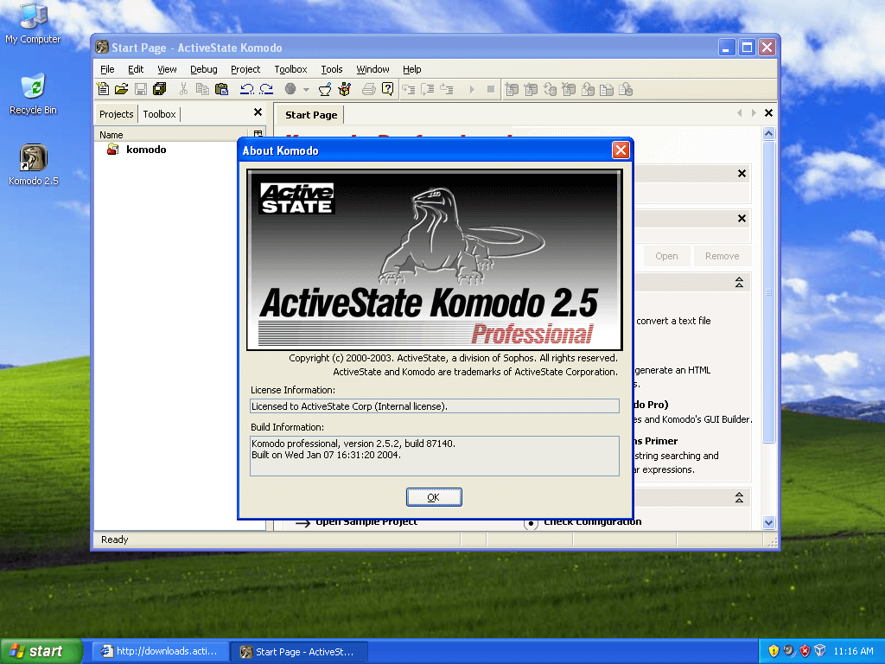
Task: Click the My Computer desktop icon
Action: coord(33,22)
